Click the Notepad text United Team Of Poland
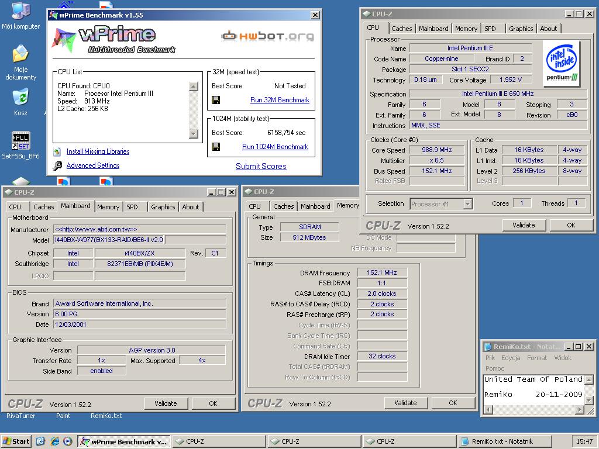Viewport: 599px width, 449px height. [x=533, y=379]
